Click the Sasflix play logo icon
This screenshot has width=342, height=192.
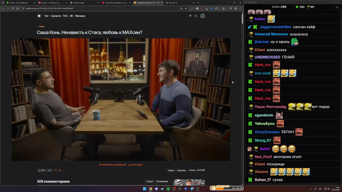(x=39, y=16)
